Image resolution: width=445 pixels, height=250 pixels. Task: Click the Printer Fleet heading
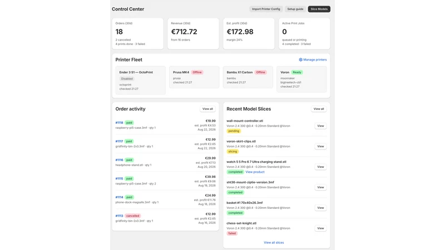tap(128, 60)
